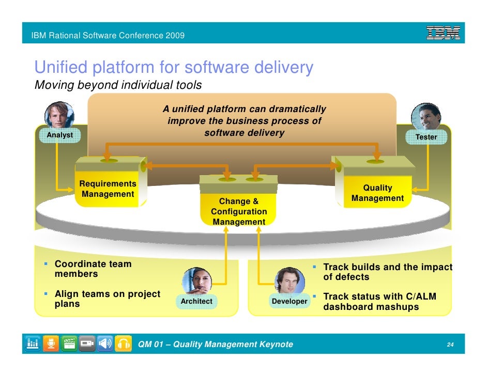Click the 'A unified platform can dramatically improve' text
Screen dimensions: 487x376
tap(245, 121)
